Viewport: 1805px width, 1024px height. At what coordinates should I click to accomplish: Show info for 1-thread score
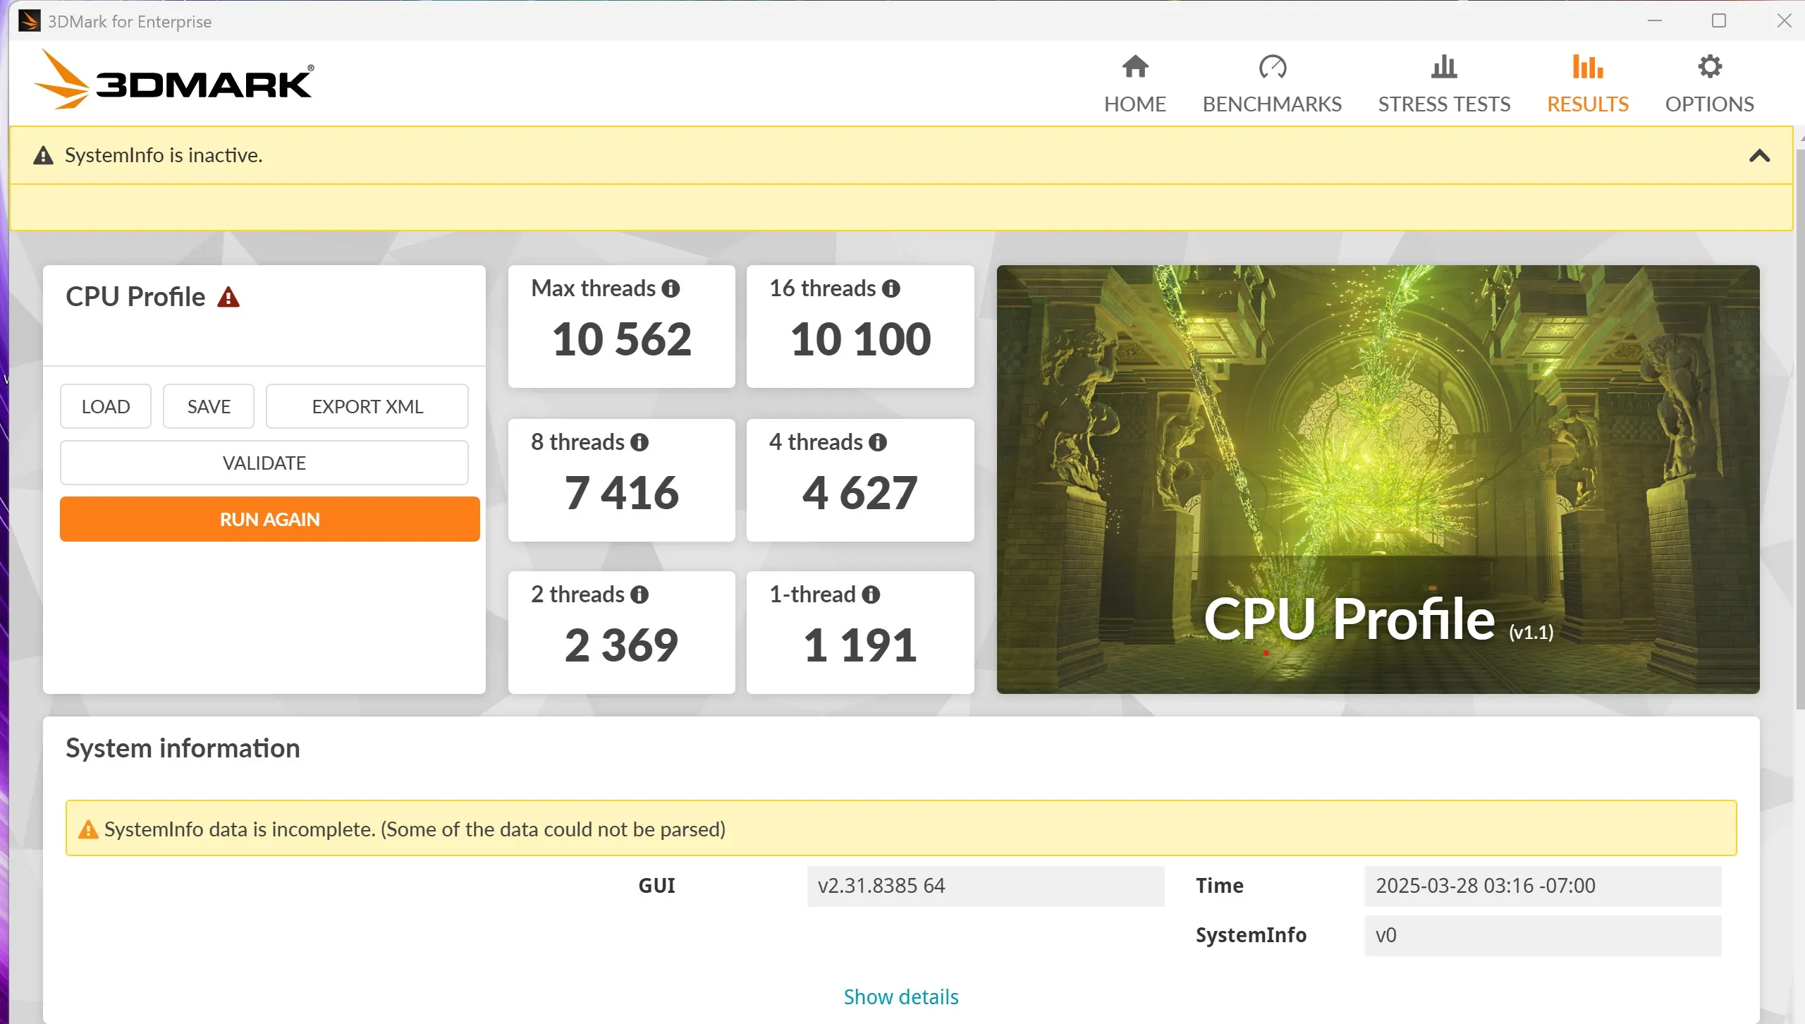871,595
